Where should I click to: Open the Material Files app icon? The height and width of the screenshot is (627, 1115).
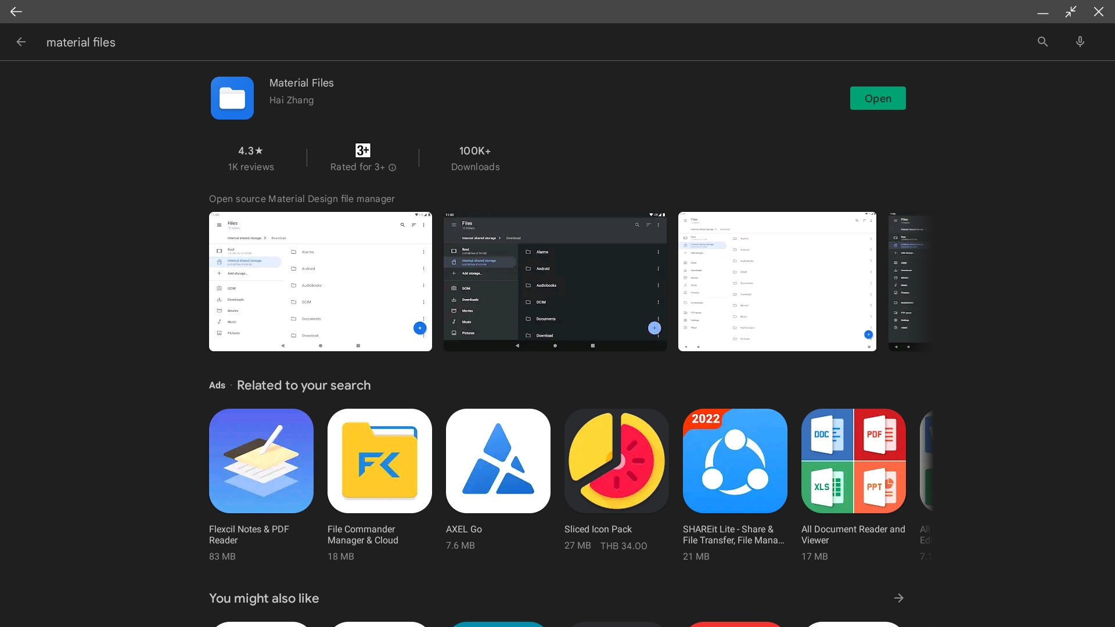click(232, 98)
